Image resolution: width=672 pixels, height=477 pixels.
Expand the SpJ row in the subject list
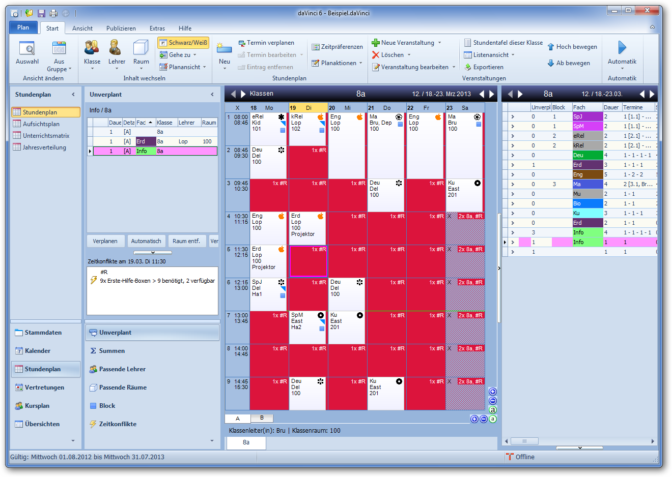pyautogui.click(x=513, y=116)
